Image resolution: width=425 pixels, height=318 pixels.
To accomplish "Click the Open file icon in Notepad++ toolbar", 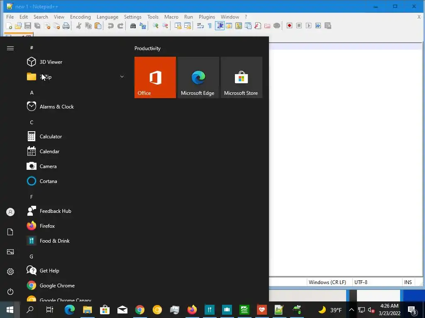I will tap(18, 26).
